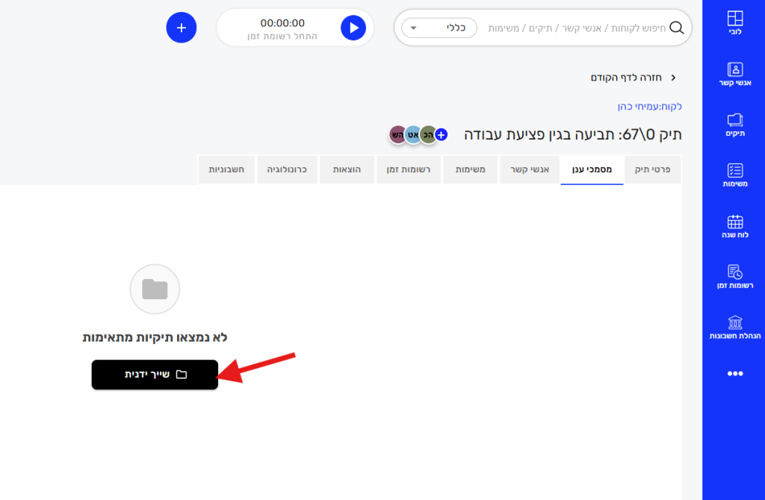765x500 pixels.
Task: Click the הכ user avatar
Action: (427, 134)
